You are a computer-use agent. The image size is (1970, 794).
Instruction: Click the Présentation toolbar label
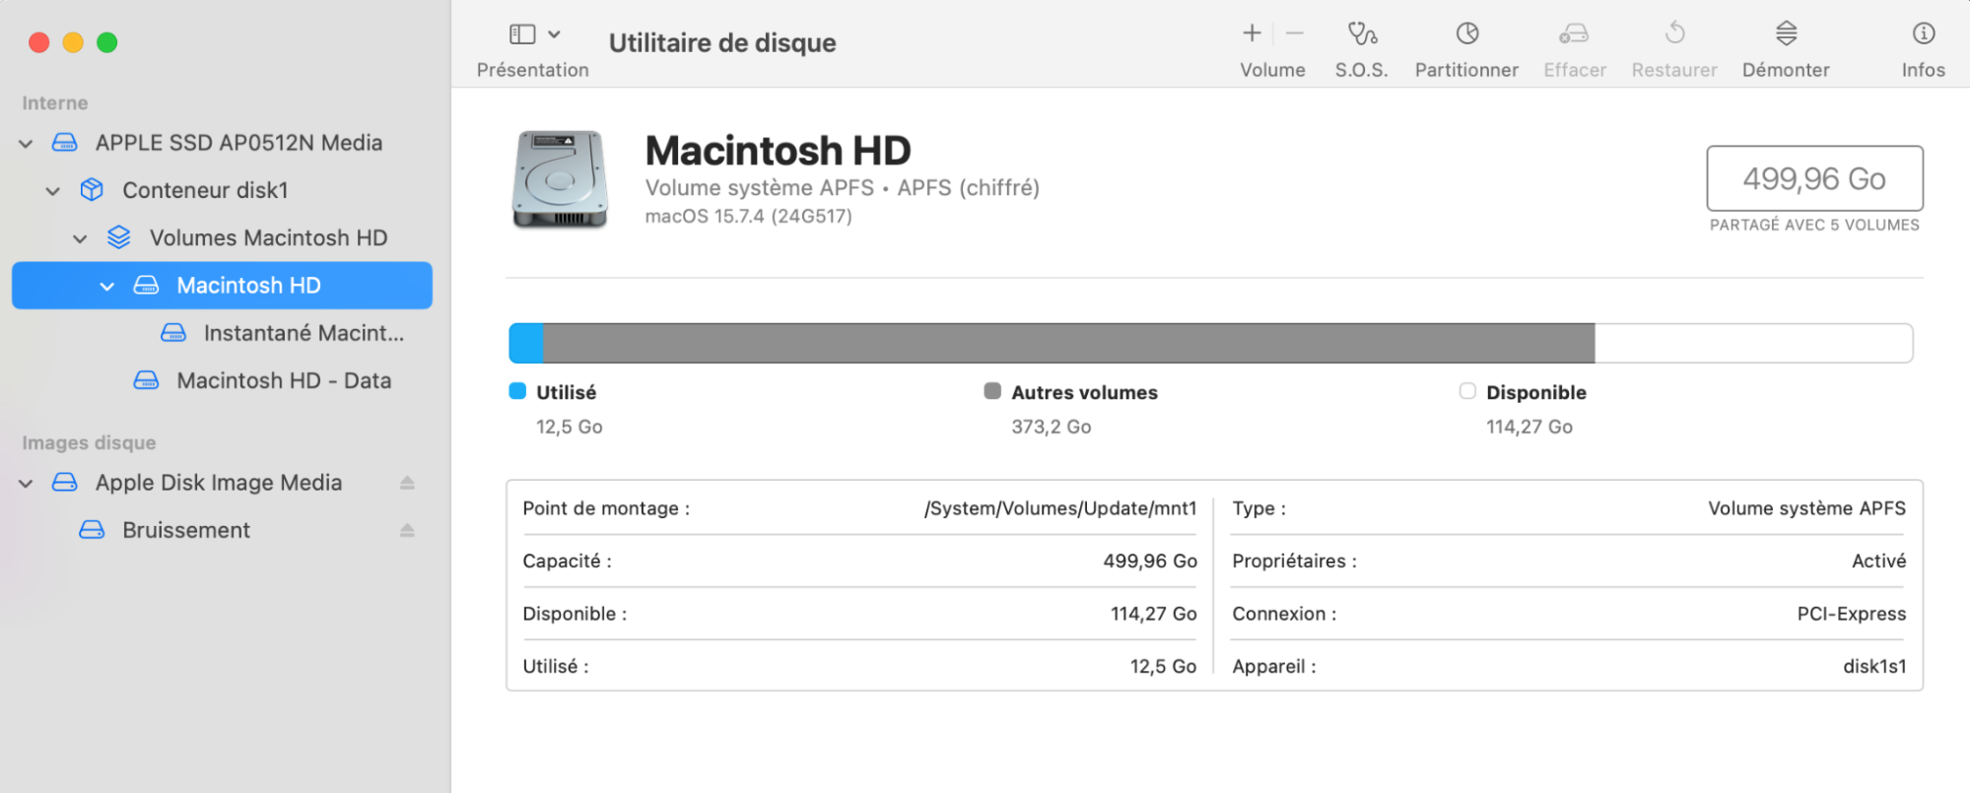(533, 70)
